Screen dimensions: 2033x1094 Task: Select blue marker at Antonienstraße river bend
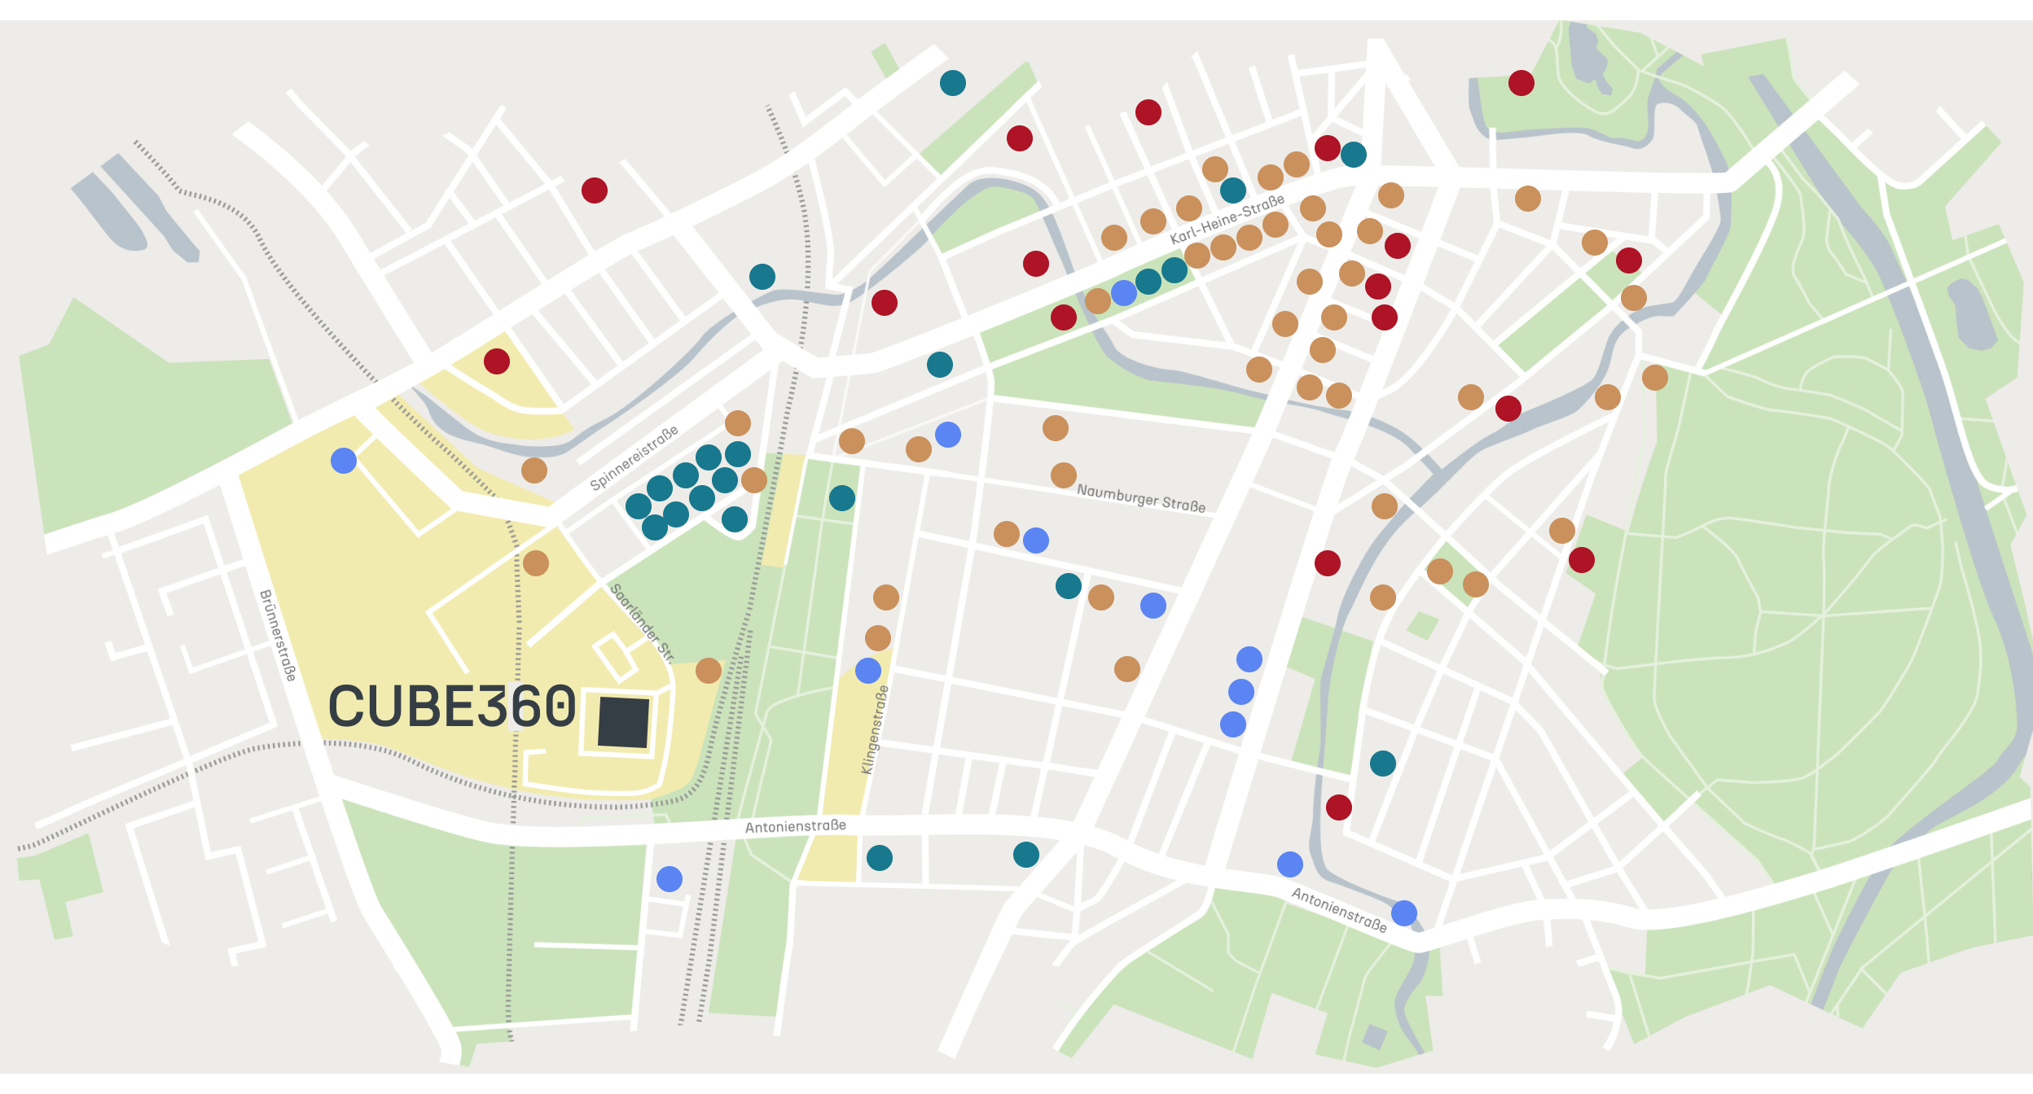[1404, 913]
